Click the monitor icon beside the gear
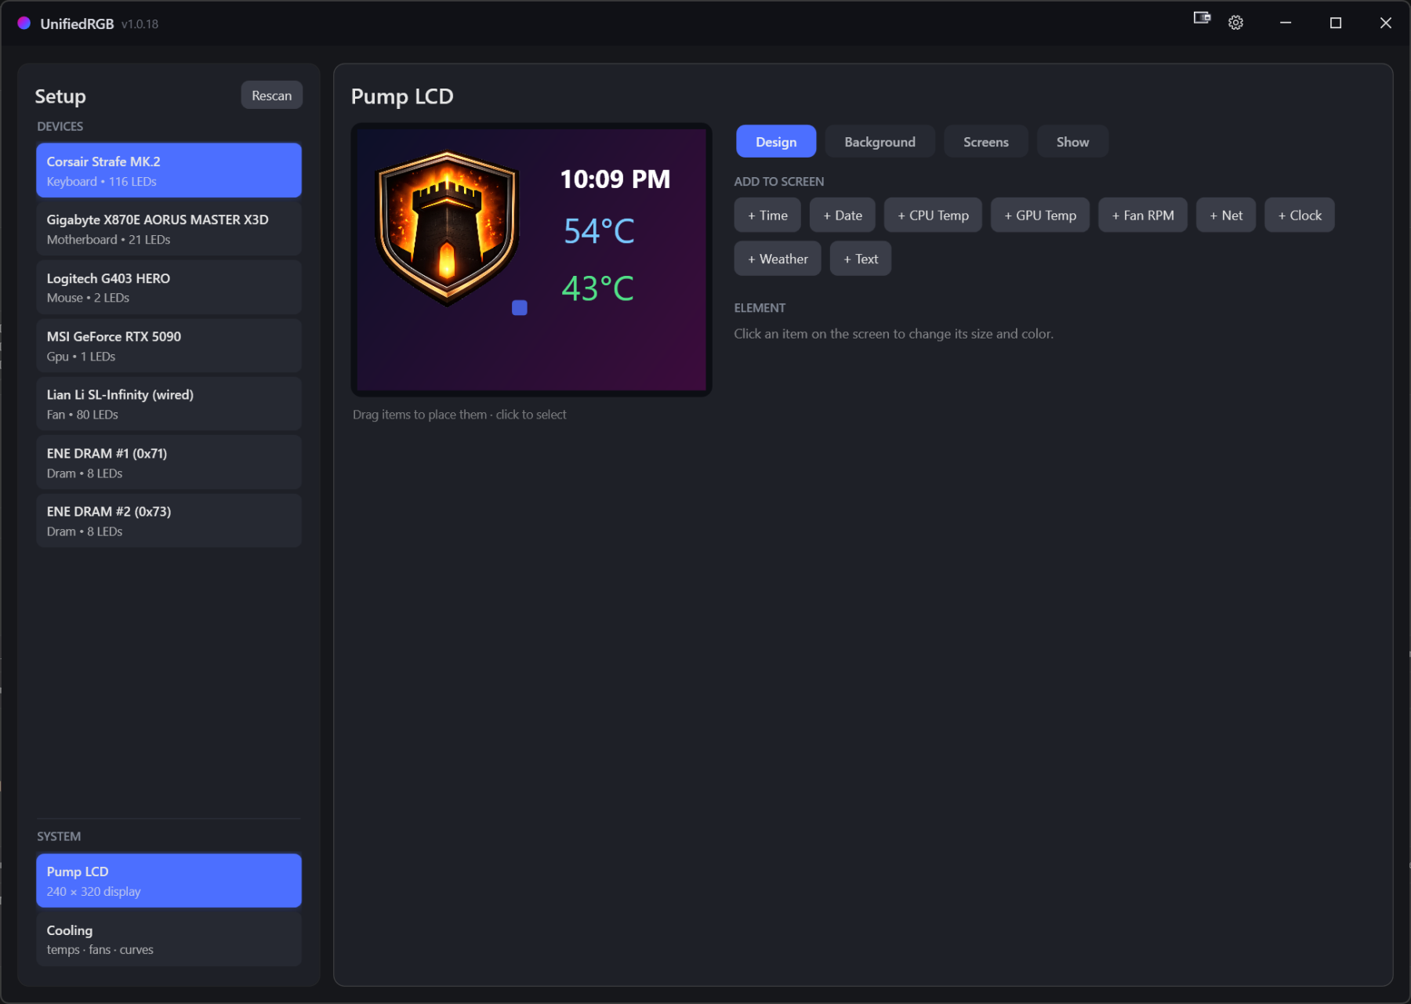1411x1004 pixels. click(1202, 18)
